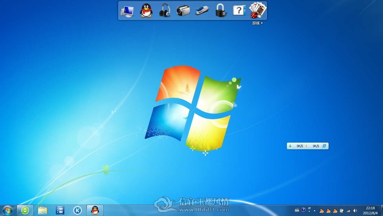Switch to the QQ penguin taskbar button
The width and height of the screenshot is (383, 216).
point(95,210)
